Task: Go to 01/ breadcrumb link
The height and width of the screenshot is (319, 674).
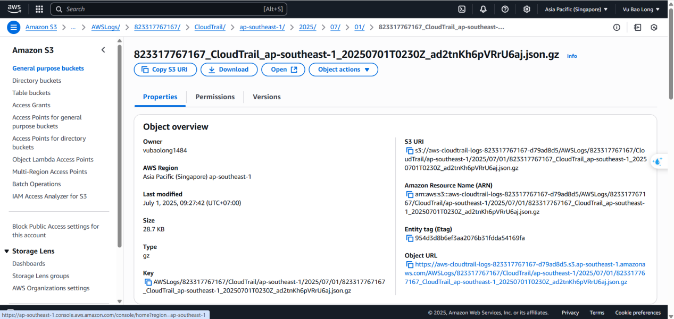Action: [x=360, y=27]
